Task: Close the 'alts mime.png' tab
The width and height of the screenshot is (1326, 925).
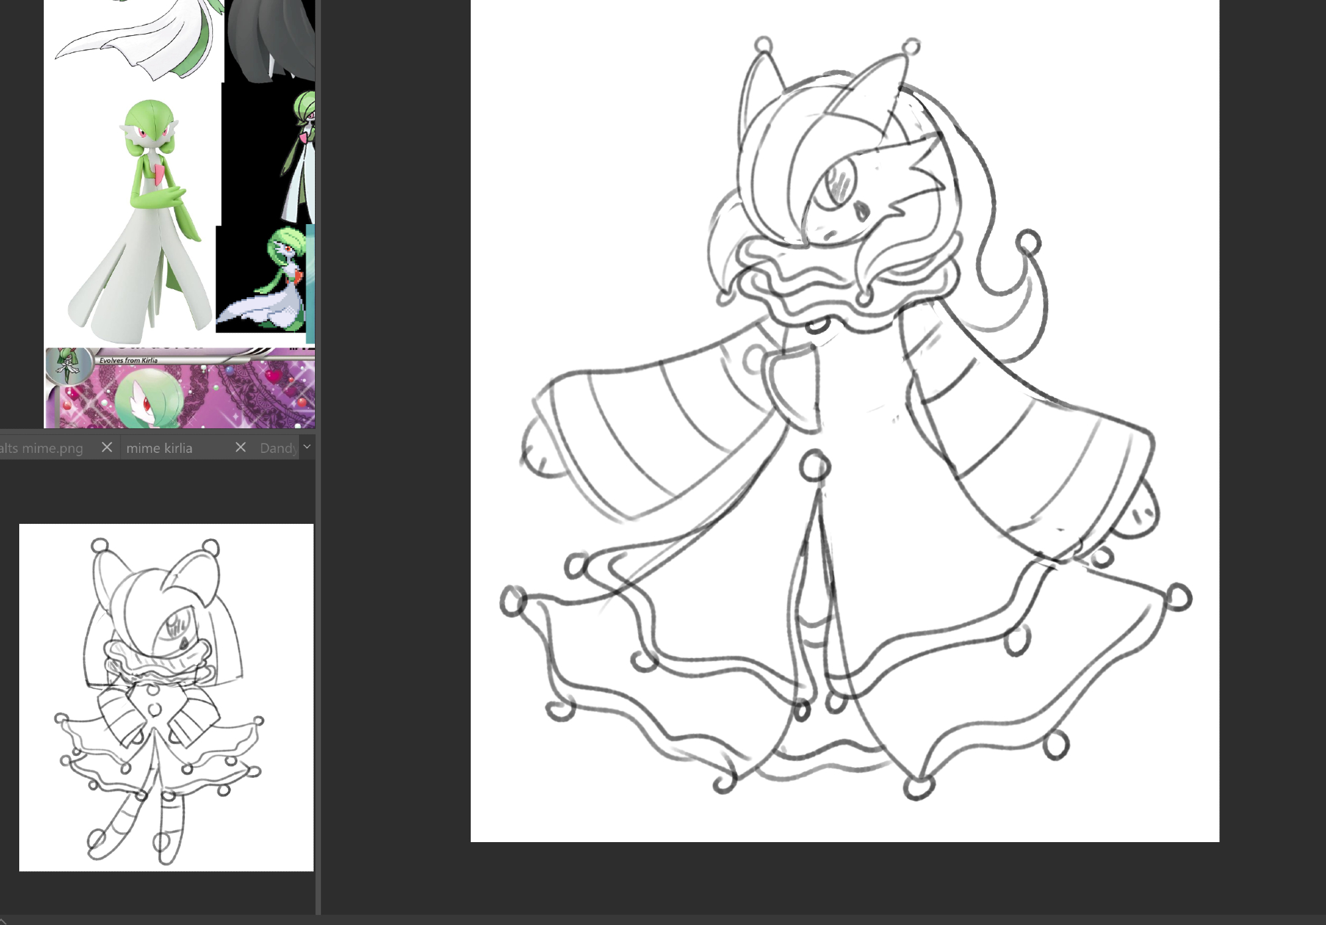Action: (x=107, y=448)
